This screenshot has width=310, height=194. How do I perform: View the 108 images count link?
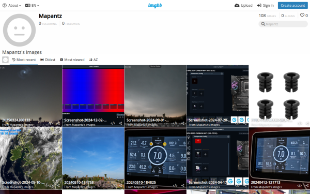pos(267,16)
